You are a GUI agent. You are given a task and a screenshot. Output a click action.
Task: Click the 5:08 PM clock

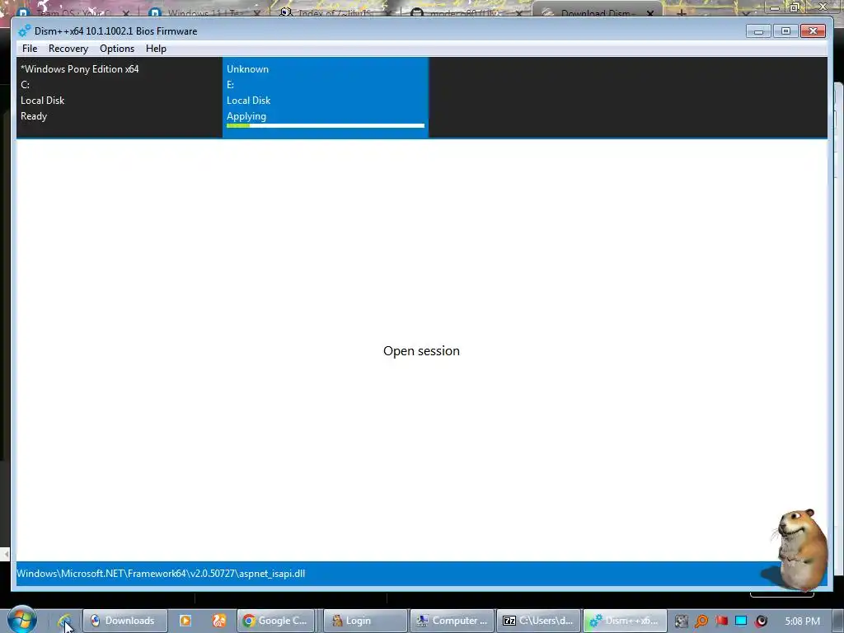[x=803, y=621]
